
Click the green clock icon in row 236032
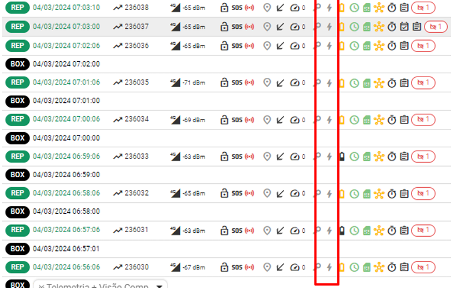pos(354,194)
